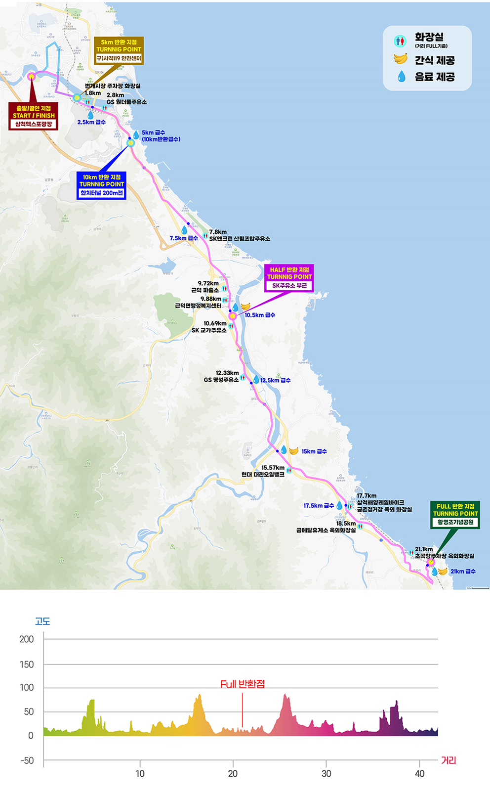Click the text '초곡항주차장 옥외화장실'
Image resolution: width=490 pixels, height=795 pixels.
[x=445, y=556]
